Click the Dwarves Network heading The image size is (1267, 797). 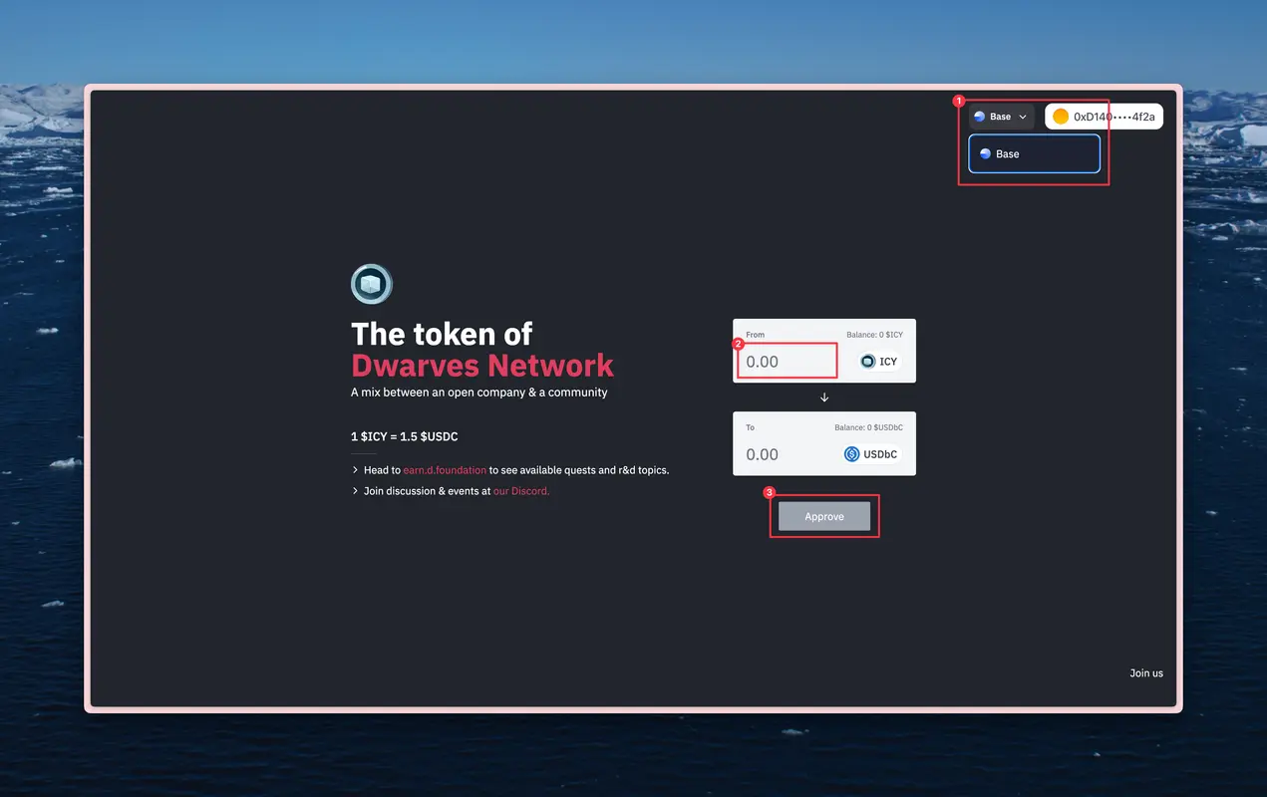(482, 365)
